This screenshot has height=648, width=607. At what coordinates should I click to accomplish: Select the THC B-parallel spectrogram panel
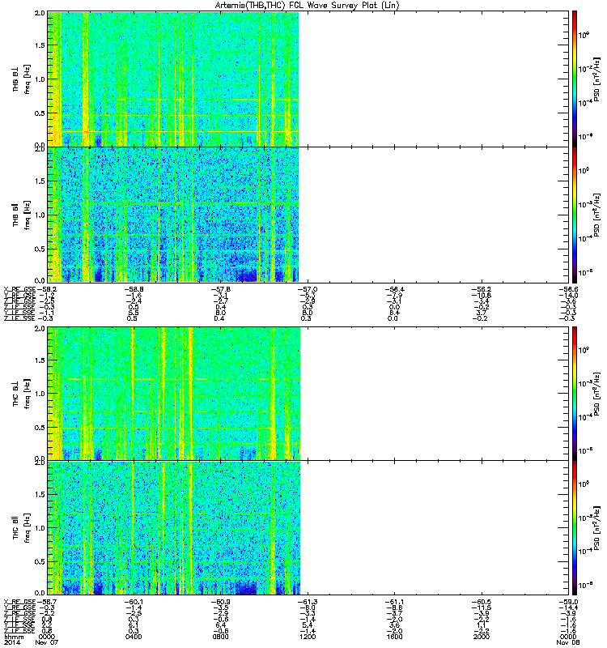click(x=308, y=528)
